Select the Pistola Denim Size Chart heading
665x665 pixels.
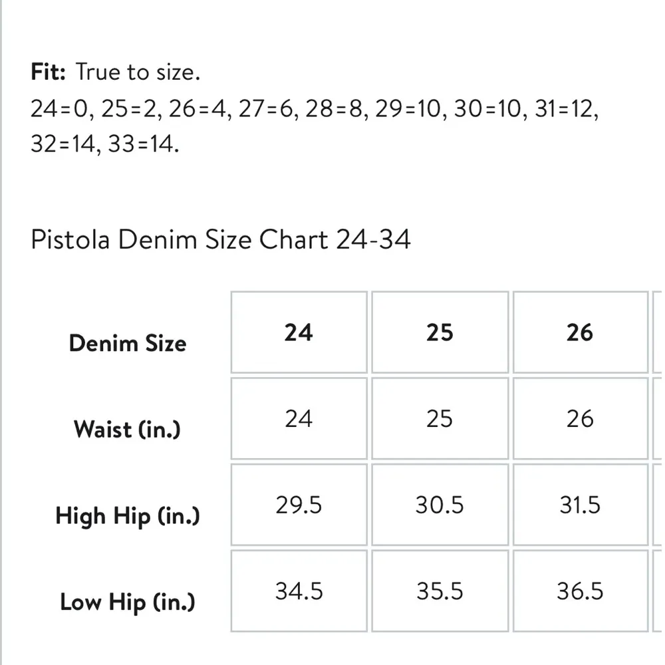221,239
